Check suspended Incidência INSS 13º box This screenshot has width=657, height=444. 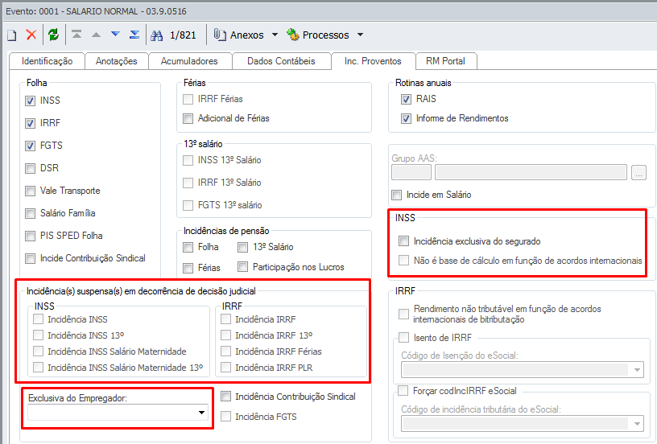[x=38, y=335]
